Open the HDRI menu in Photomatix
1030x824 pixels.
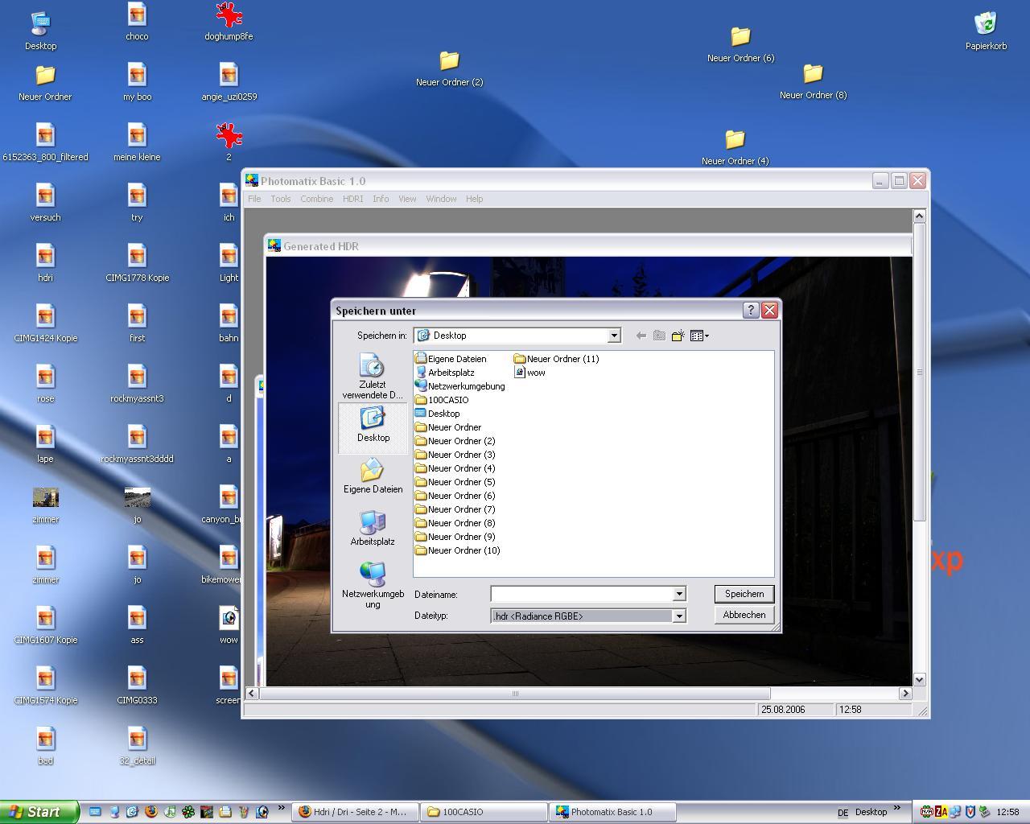pyautogui.click(x=352, y=199)
